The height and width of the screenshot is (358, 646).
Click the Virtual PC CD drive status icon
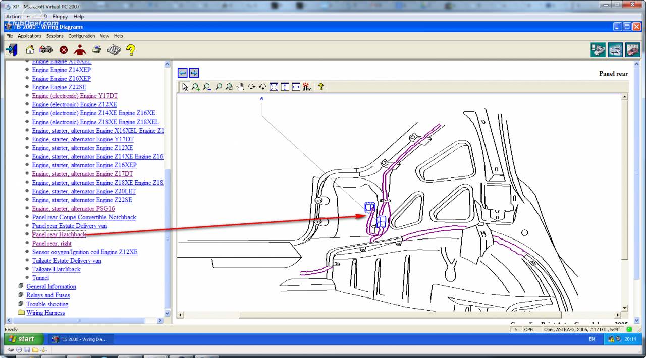20,349
